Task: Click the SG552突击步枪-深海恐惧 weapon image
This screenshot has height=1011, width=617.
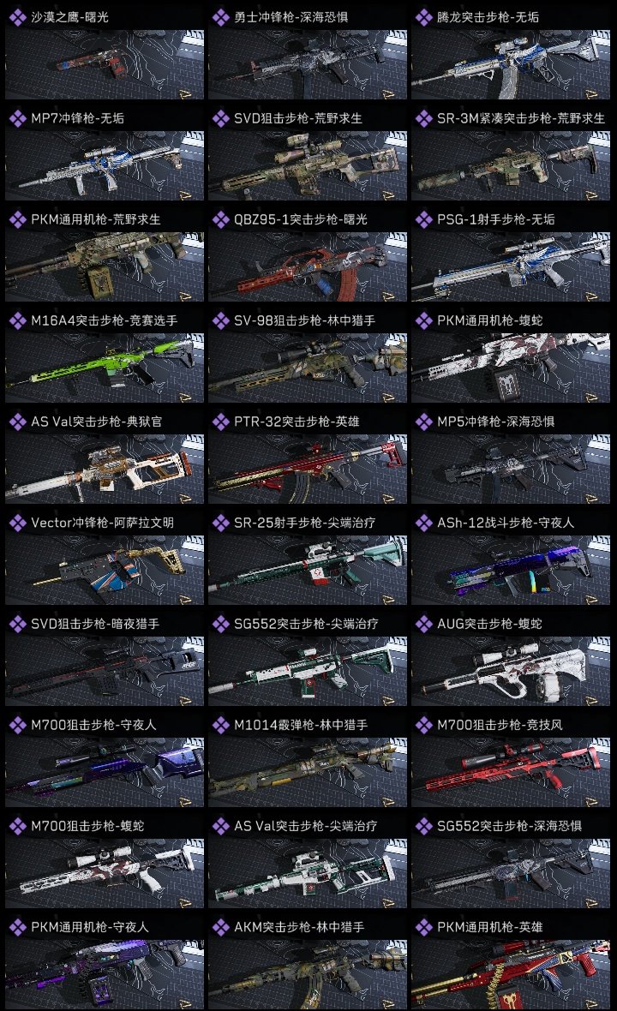Action: [x=511, y=874]
